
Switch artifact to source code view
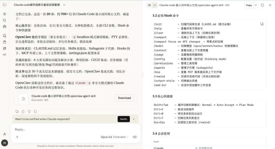click(x=155, y=5)
